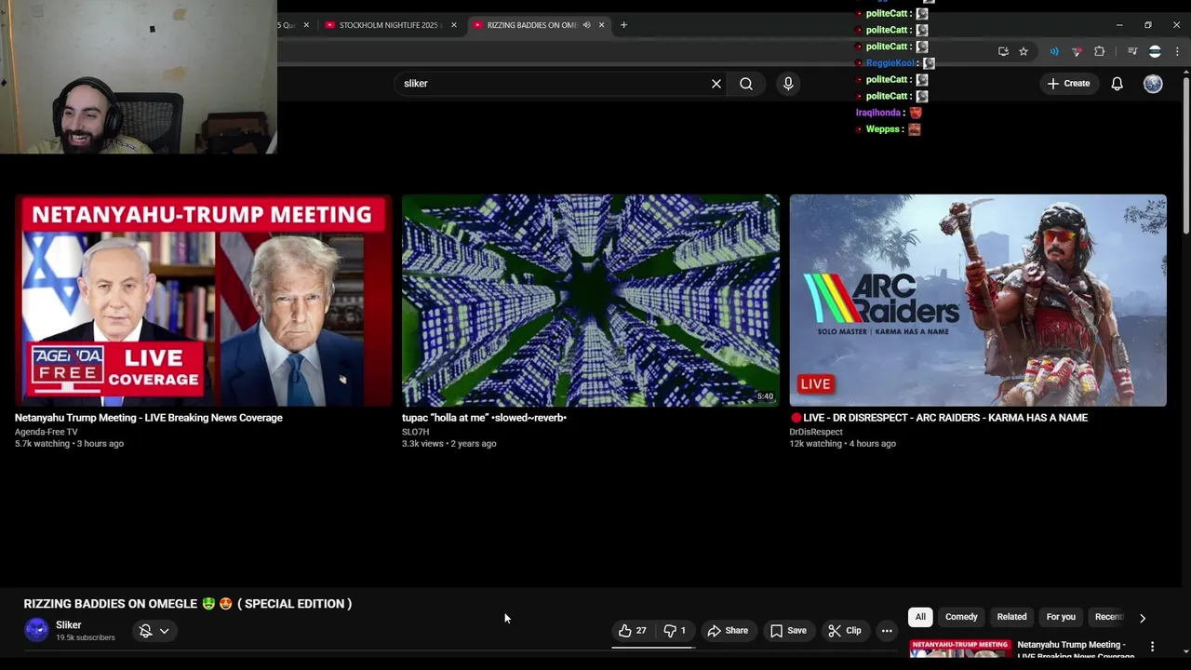Screen dimensions: 1191x670
Task: Select the Related filter chip
Action: [1011, 617]
